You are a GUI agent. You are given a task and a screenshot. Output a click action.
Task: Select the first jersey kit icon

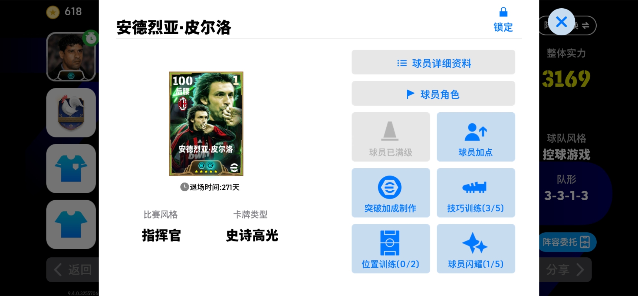point(71,169)
